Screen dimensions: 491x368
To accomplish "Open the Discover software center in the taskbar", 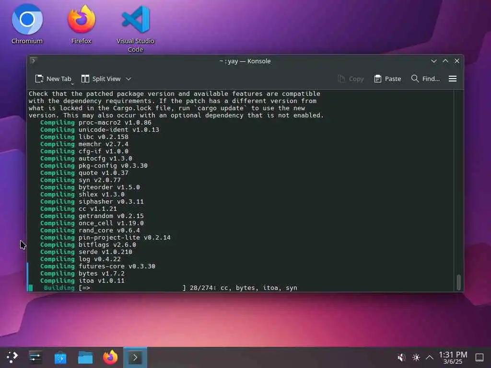I will pyautogui.click(x=60, y=357).
